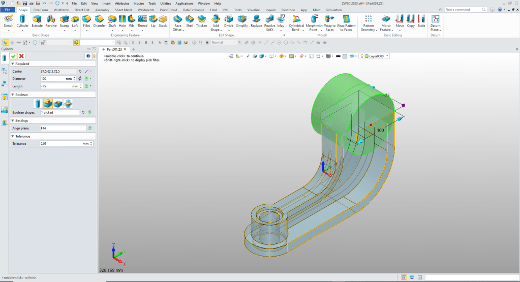The height and width of the screenshot is (282, 520).
Task: Increase the Length value with the spinner
Action: click(x=81, y=85)
